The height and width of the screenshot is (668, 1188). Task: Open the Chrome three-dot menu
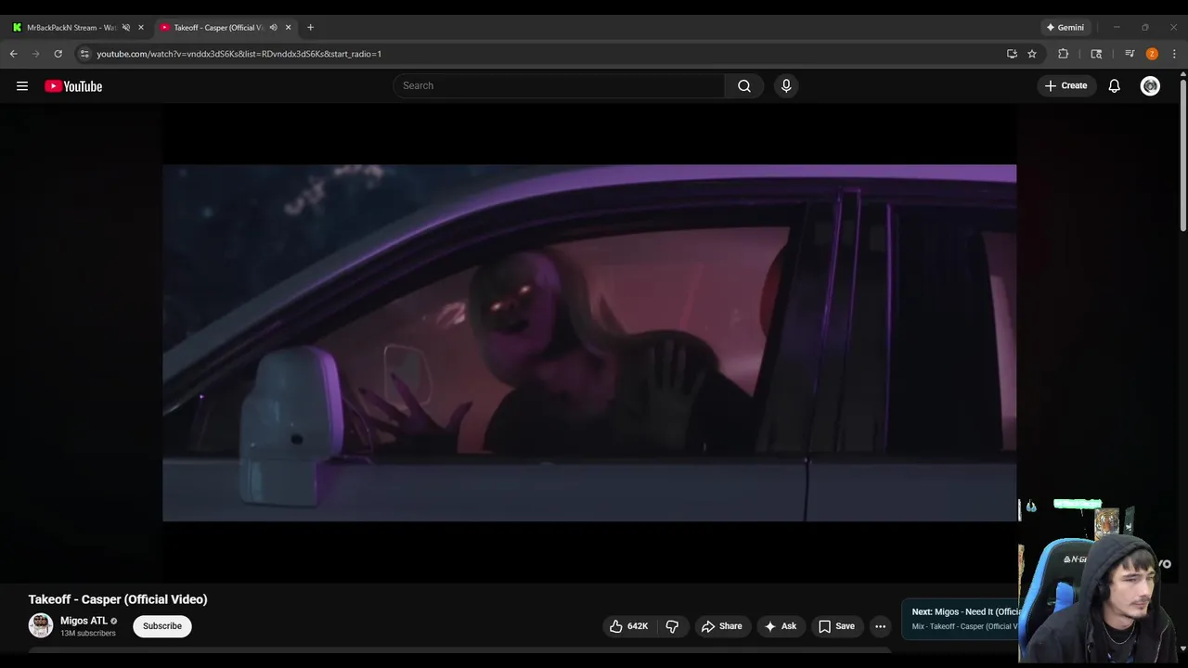(1174, 54)
